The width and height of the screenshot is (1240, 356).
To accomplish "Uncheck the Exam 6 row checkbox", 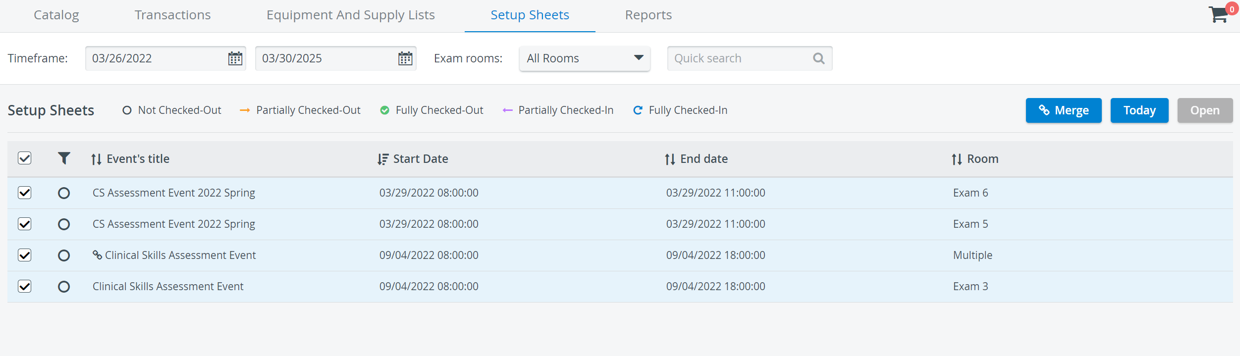I will pos(25,193).
